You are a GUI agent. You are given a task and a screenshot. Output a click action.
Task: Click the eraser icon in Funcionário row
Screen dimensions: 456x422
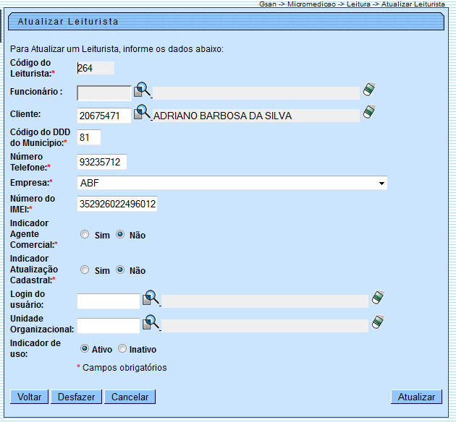click(x=370, y=90)
